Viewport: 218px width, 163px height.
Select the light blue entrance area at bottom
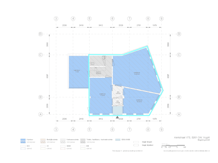pyautogui.click(x=117, y=111)
